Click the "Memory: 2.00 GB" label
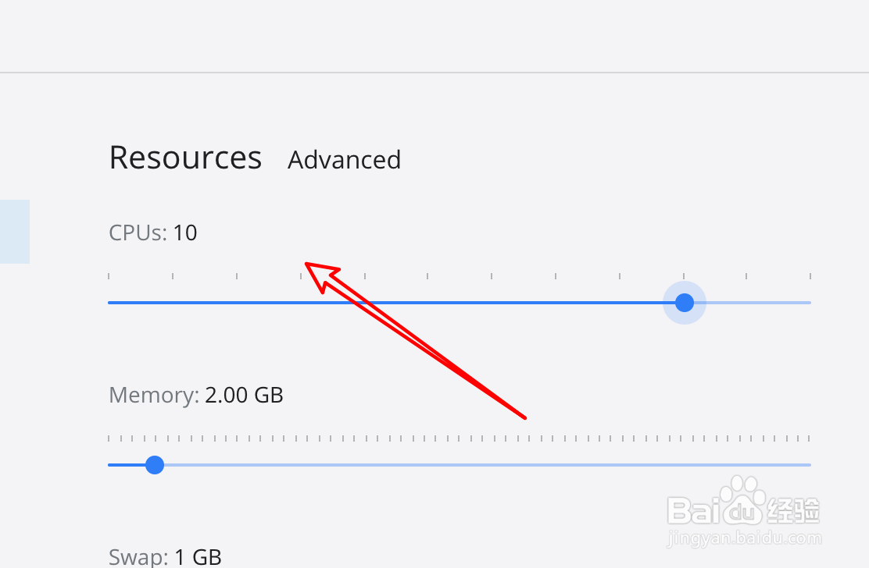Viewport: 869px width, 568px height. click(196, 395)
